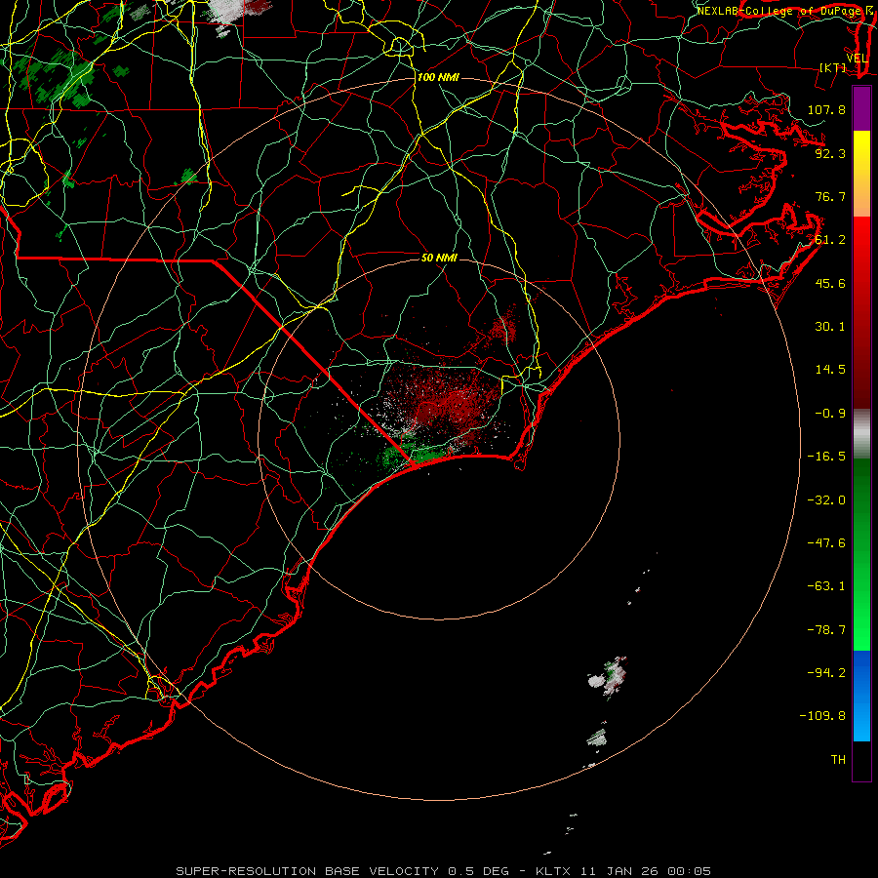Click the 107.8 legend value

pyautogui.click(x=826, y=109)
